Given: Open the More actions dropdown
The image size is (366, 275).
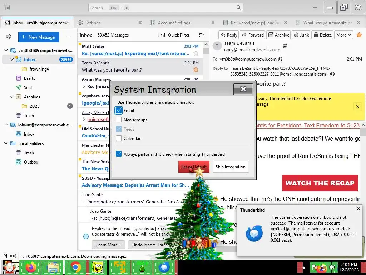Looking at the screenshot, I should (x=343, y=35).
